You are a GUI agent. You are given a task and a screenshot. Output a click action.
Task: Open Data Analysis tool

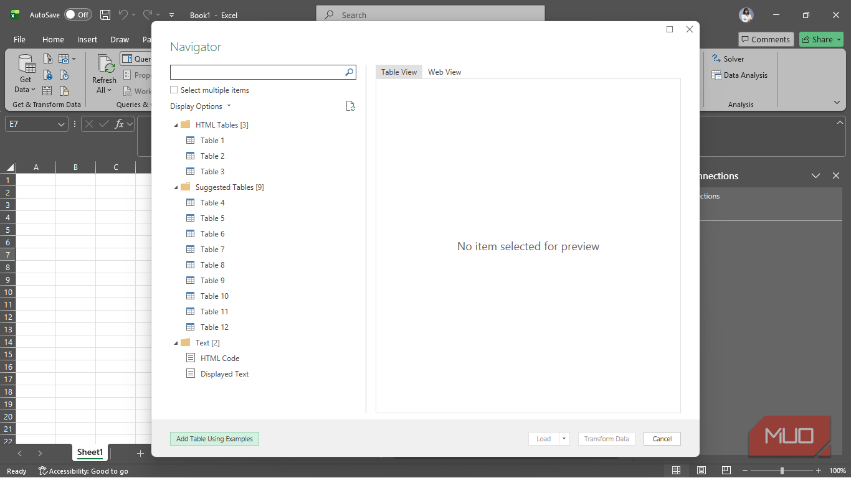(739, 75)
